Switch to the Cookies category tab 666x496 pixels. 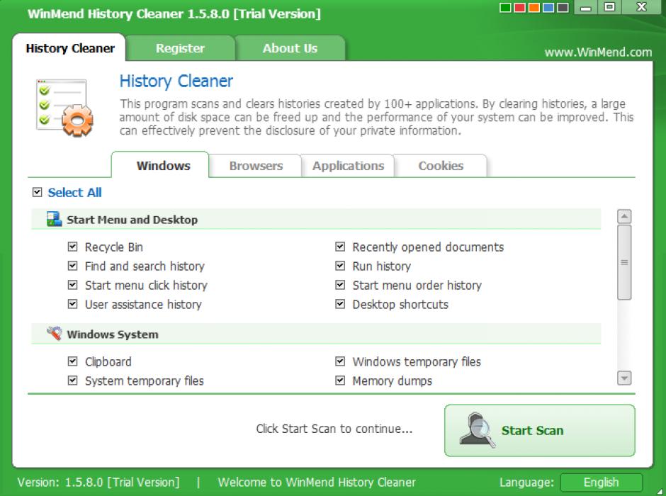pyautogui.click(x=441, y=166)
